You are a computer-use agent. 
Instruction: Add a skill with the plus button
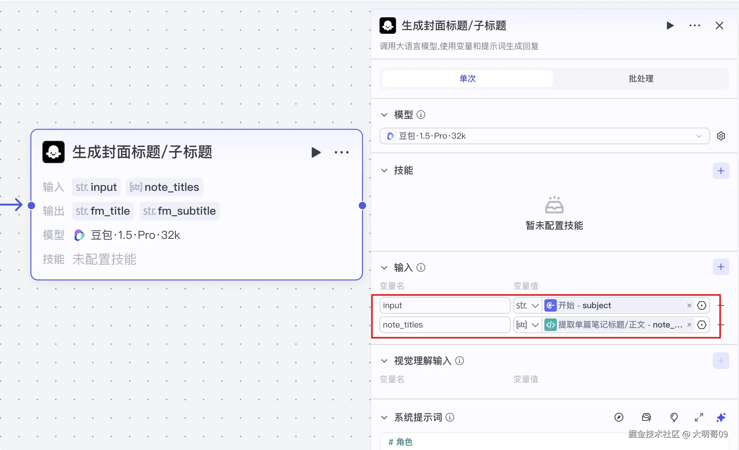click(x=721, y=171)
